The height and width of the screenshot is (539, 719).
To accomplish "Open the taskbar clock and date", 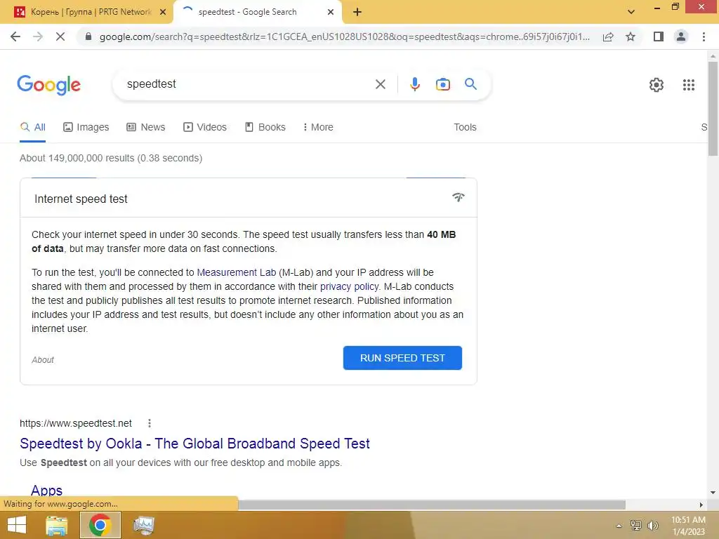I will (688, 526).
